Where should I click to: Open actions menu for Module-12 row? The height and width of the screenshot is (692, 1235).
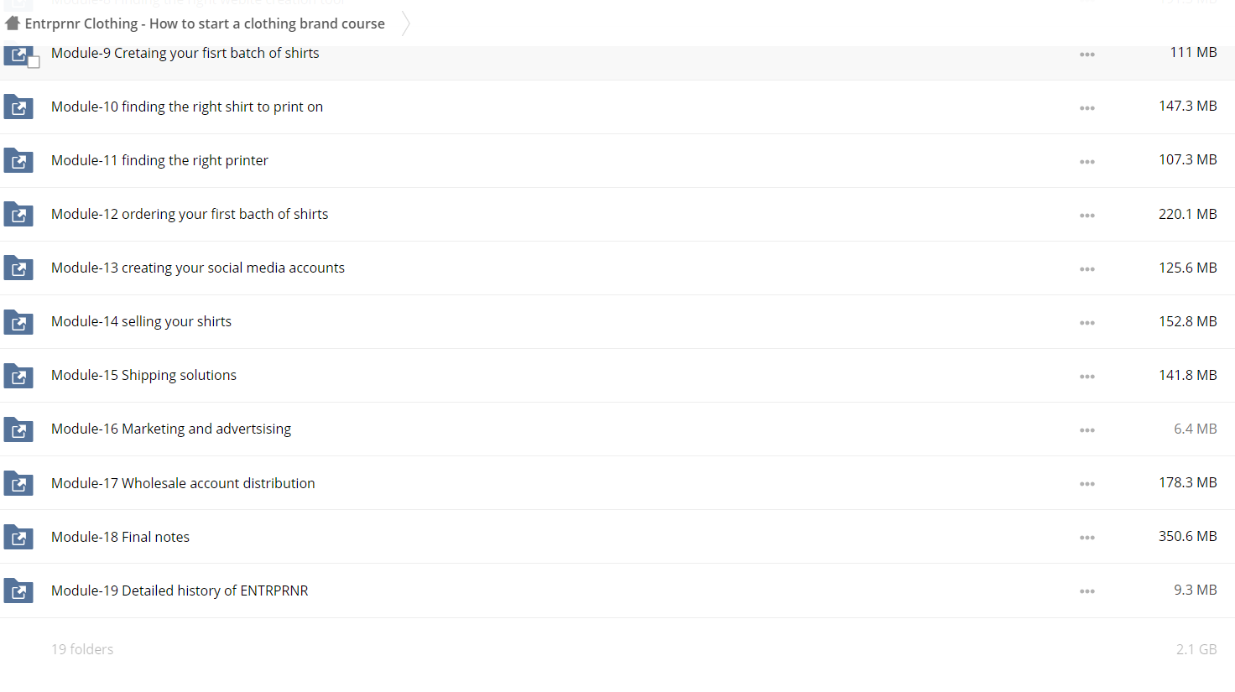click(x=1087, y=216)
